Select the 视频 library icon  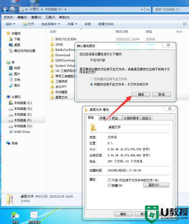pos(11,68)
